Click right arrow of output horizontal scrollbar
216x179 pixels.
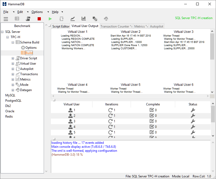click(x=208, y=96)
